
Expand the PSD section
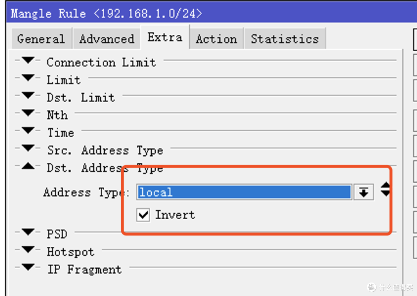(x=28, y=232)
